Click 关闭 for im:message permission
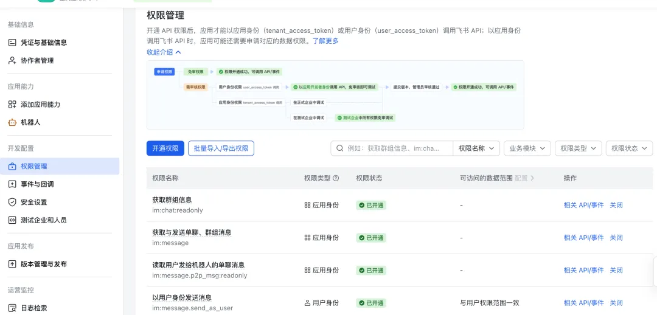Viewport: 657px width, 315px height. click(x=616, y=238)
